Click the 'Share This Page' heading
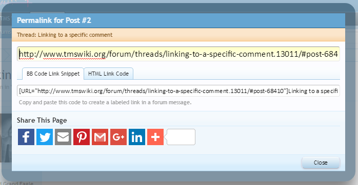358x185 pixels. (42, 120)
